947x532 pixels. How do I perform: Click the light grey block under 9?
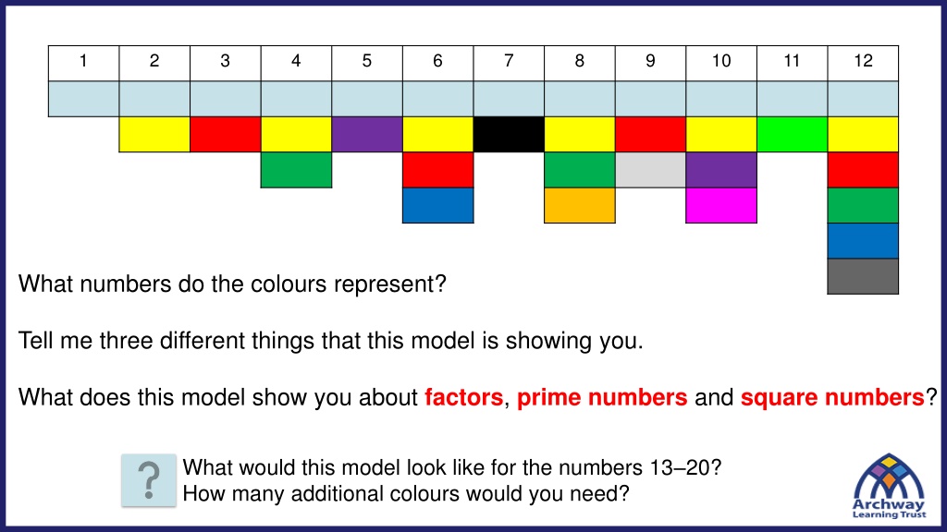[x=650, y=170]
